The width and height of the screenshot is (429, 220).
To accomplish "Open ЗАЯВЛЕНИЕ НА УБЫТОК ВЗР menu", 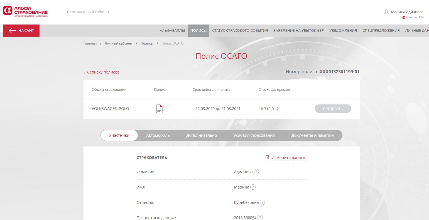I will (x=298, y=31).
